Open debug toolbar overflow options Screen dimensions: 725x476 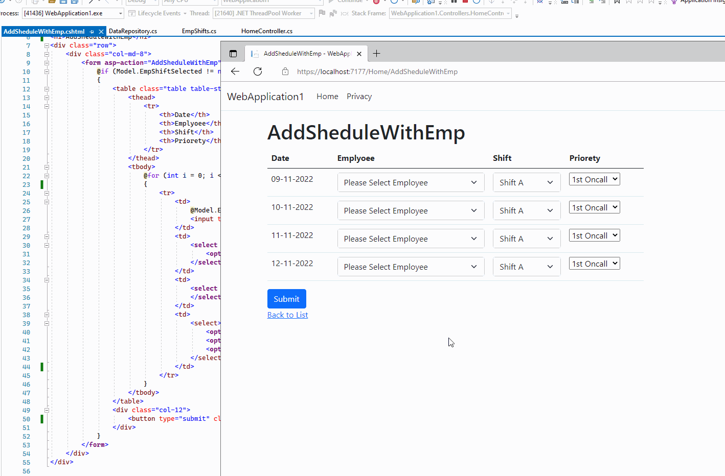(x=517, y=16)
